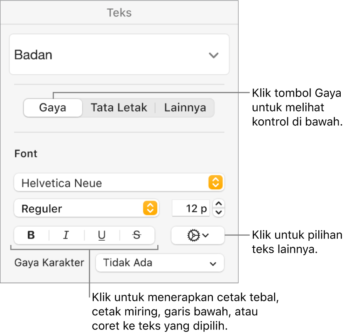The image size is (349, 336).
Task: Open the gear menu for more text options
Action: (x=198, y=235)
